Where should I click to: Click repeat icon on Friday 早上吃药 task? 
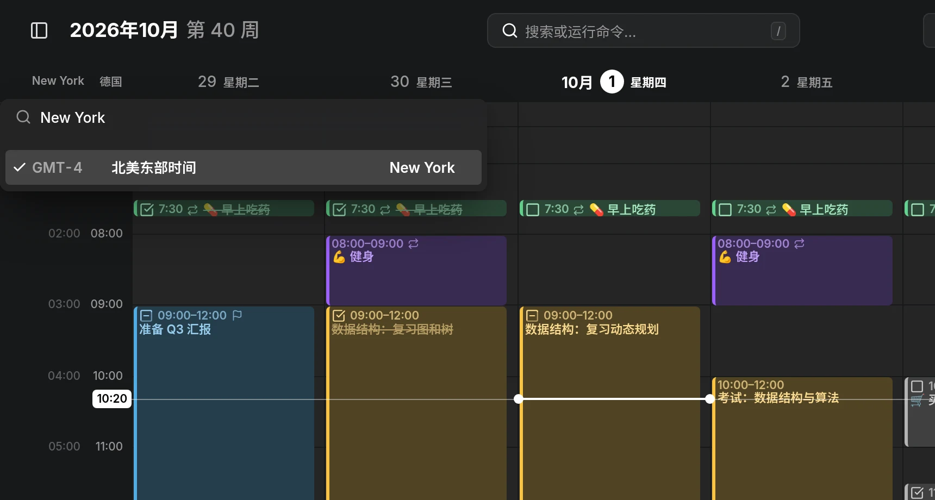[x=771, y=209]
